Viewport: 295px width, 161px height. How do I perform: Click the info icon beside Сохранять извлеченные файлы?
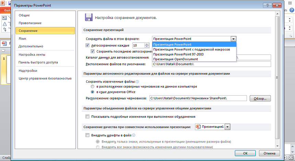[x=137, y=82]
